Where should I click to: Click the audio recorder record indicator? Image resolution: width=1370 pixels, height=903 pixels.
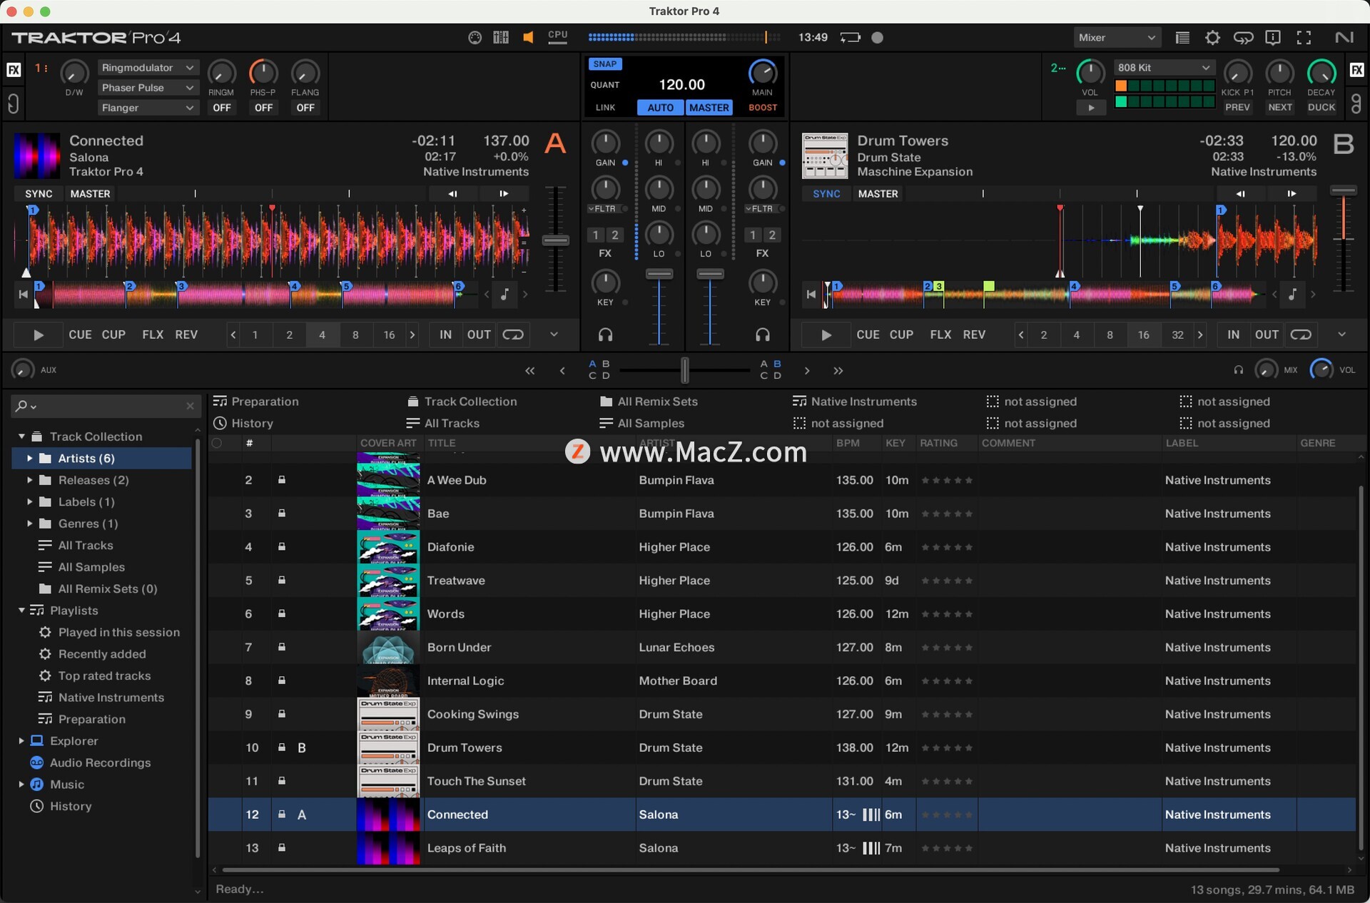[x=878, y=38]
